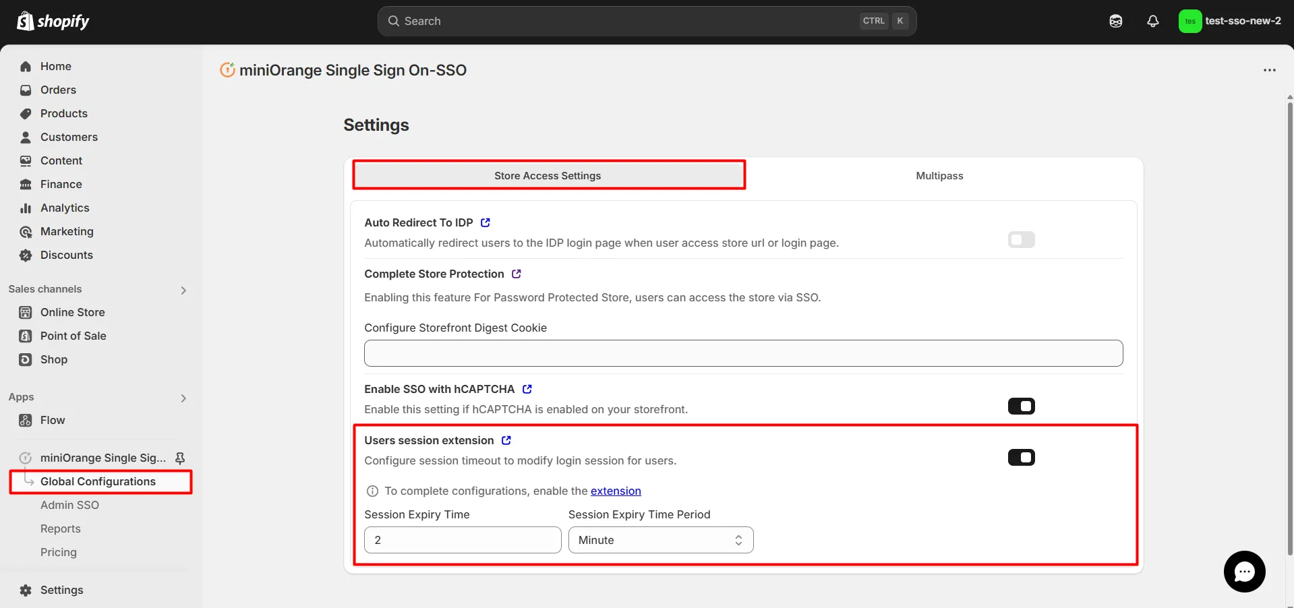Click the Shopify logo
The image size is (1294, 608).
[53, 21]
